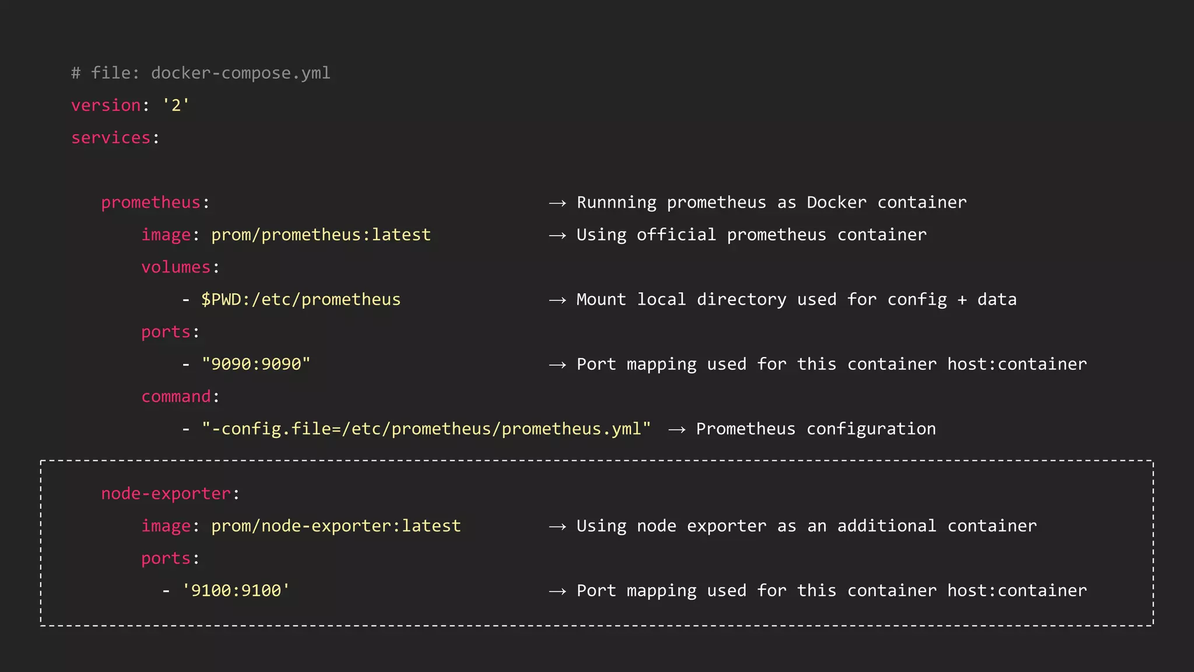Select the prometheus service name
1194x672 pixels.
[150, 202]
